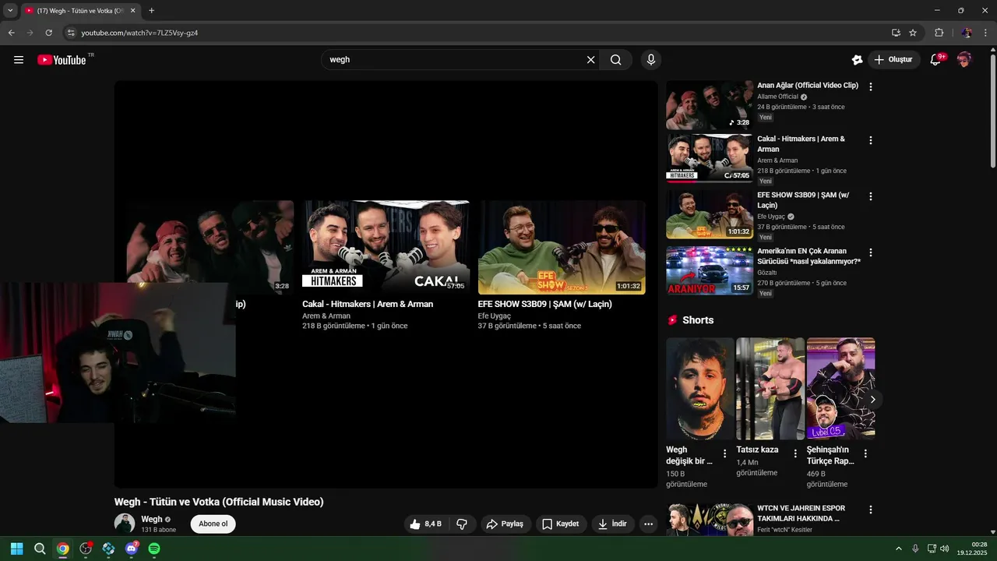Click the address bar URL
The width and height of the screenshot is (997, 561).
(x=139, y=33)
